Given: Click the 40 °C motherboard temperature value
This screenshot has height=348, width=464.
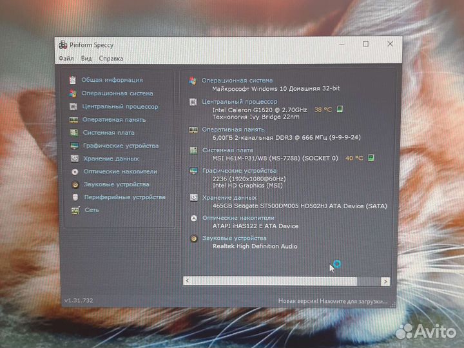Looking at the screenshot, I should coord(354,158).
